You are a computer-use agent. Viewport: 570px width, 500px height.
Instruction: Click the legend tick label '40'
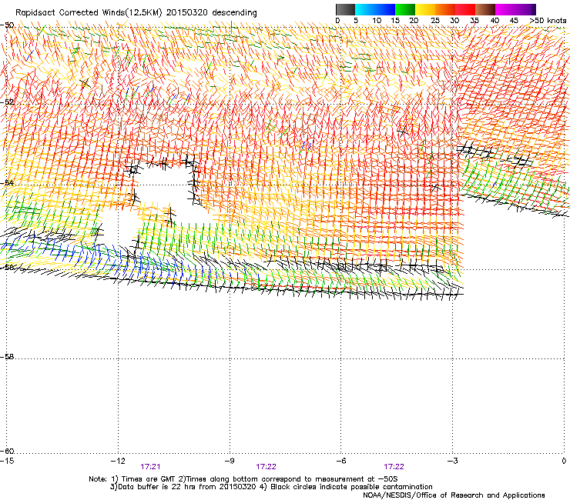(x=495, y=21)
